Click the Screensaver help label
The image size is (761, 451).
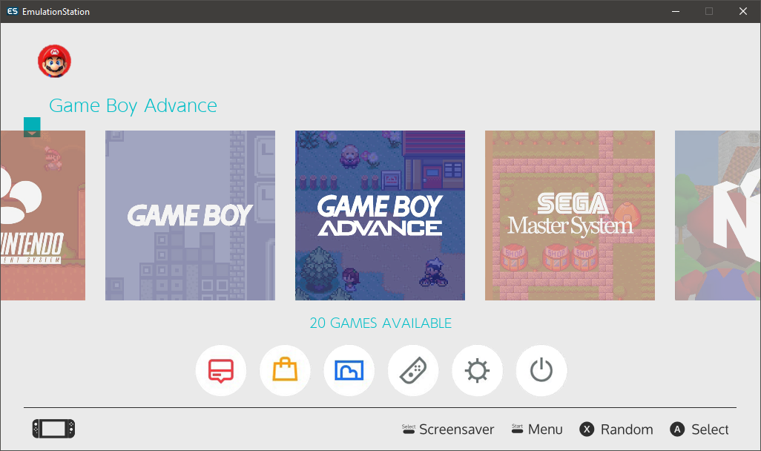457,429
